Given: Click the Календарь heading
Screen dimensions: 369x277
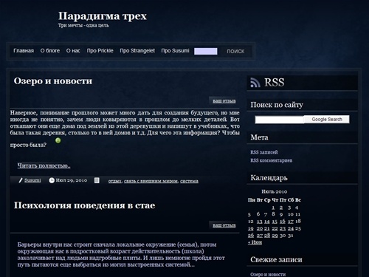Looking at the screenshot, I should (269, 178).
